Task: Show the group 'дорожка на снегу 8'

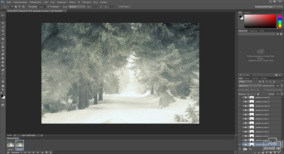Action: coord(240,115)
